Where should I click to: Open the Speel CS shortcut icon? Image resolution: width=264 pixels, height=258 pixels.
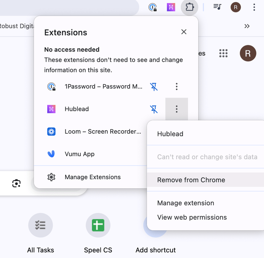[98, 225]
